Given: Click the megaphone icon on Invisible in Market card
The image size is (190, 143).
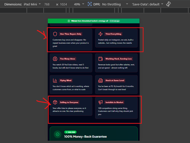Looking at the screenshot, I should (100, 102).
